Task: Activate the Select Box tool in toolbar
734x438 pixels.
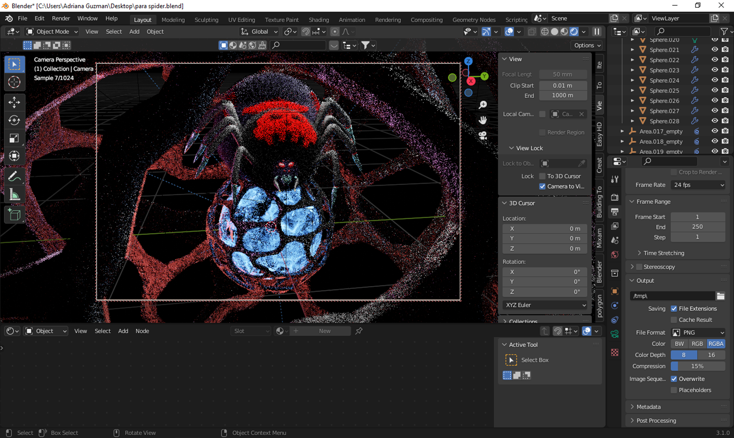Action: (x=14, y=64)
